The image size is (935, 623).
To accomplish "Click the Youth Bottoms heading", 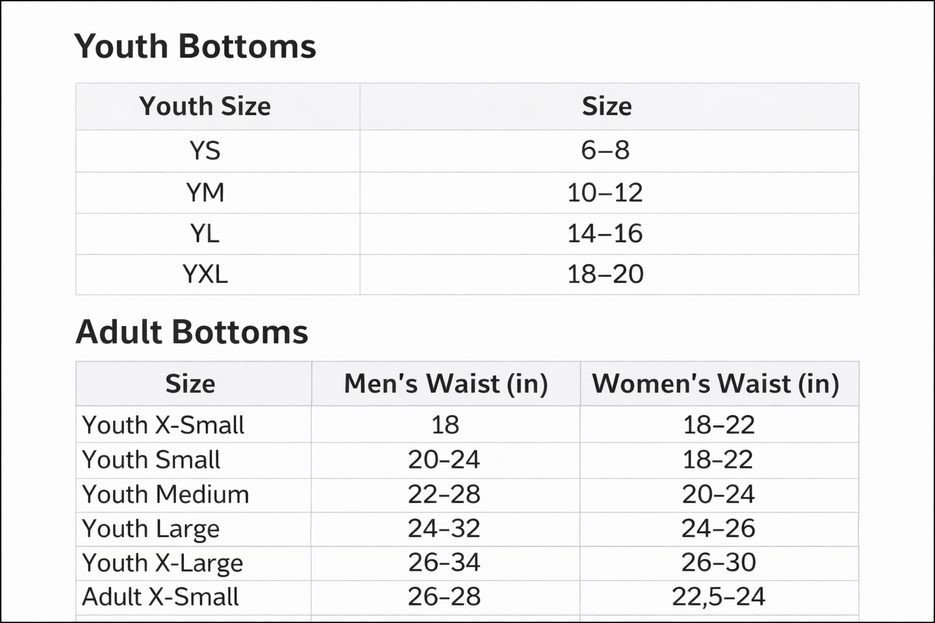I will click(x=195, y=46).
